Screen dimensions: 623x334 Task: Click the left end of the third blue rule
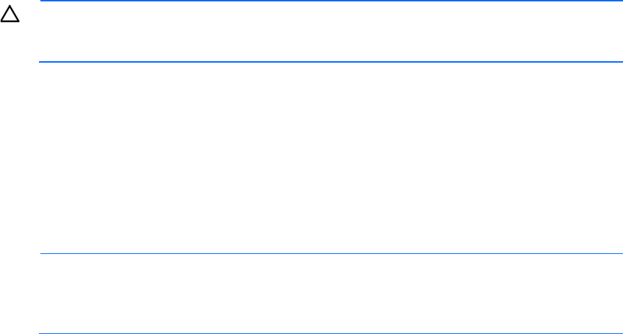click(42, 254)
